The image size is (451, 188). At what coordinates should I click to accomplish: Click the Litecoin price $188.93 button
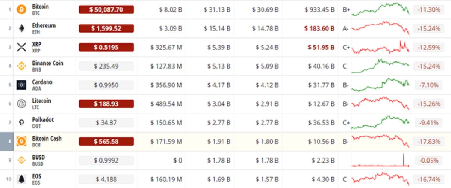(106, 104)
